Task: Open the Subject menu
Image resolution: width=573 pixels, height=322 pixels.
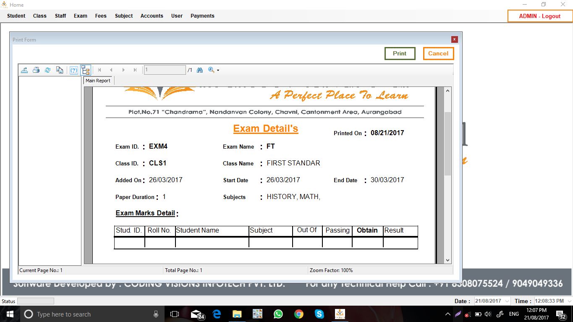Action: (x=124, y=16)
